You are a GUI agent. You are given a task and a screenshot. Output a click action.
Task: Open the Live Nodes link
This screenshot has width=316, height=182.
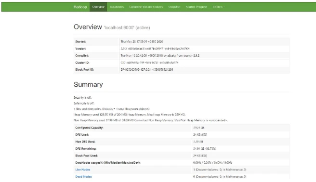(x=83, y=169)
